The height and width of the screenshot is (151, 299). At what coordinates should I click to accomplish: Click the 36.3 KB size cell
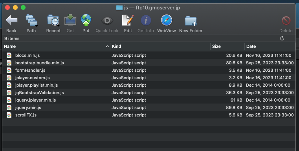(x=234, y=93)
